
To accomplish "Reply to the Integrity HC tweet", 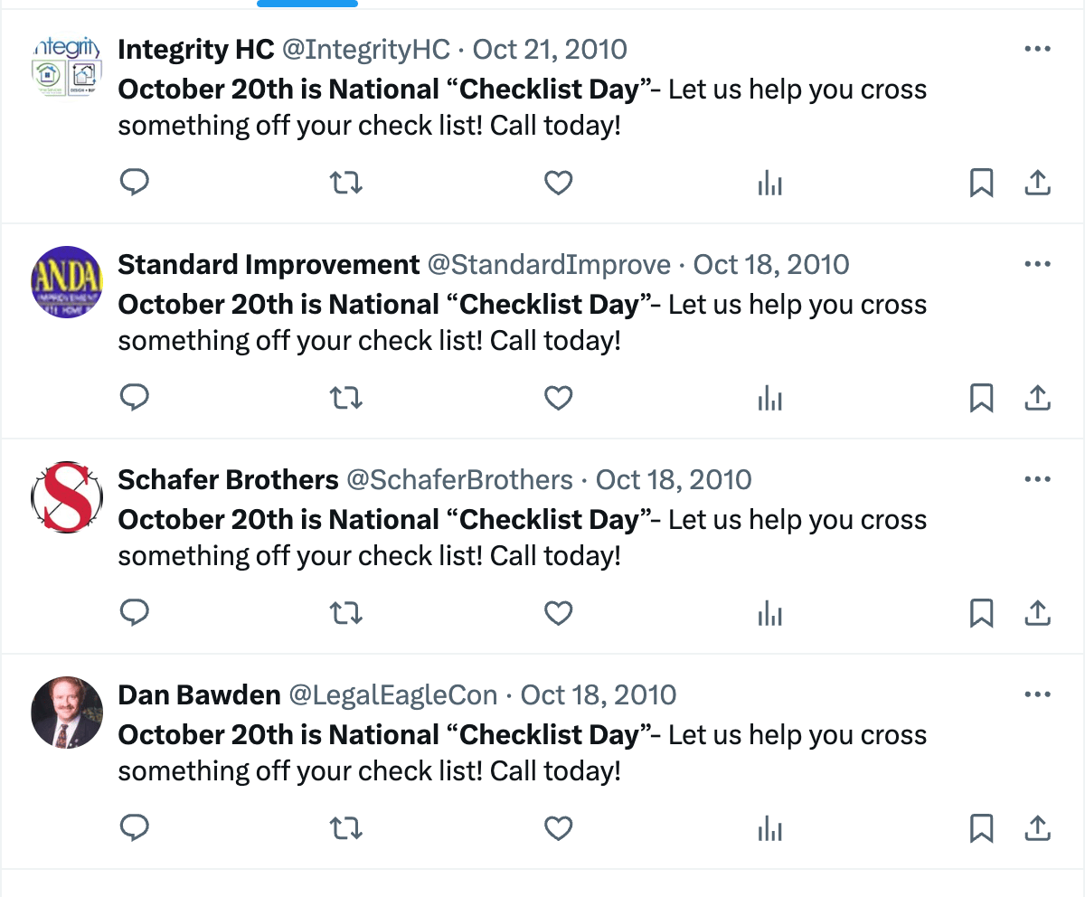I will coord(135,184).
